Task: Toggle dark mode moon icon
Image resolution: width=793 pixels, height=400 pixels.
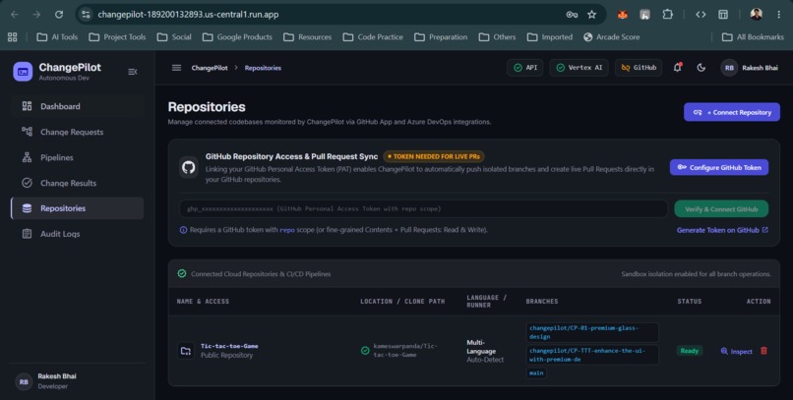Action: [x=701, y=68]
